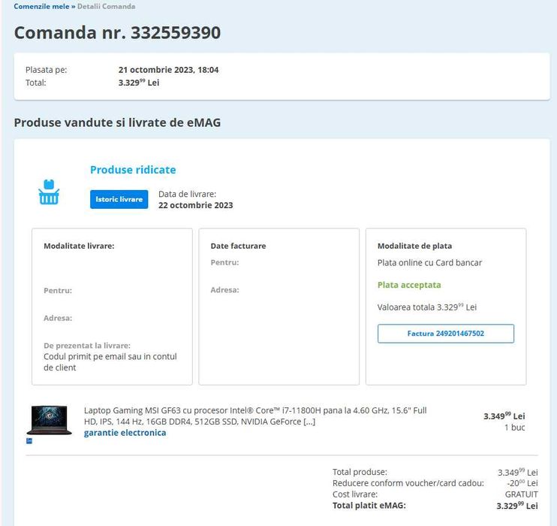Image resolution: width=557 pixels, height=526 pixels.
Task: Click the delivery date 22 octombrie 2023
Action: [196, 205]
